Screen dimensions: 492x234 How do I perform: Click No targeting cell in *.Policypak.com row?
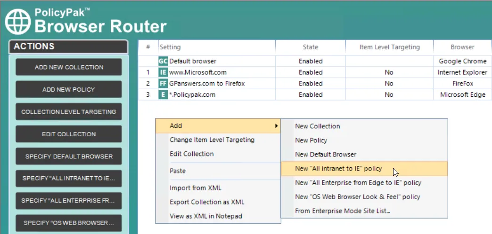click(389, 94)
